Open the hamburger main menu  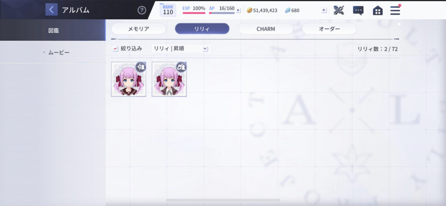coord(395,10)
